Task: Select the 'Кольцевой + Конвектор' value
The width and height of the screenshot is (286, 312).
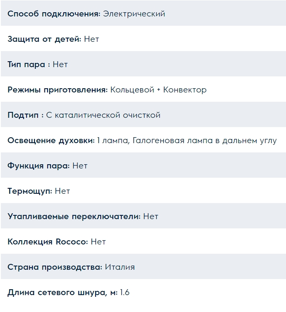Action: coord(158,90)
